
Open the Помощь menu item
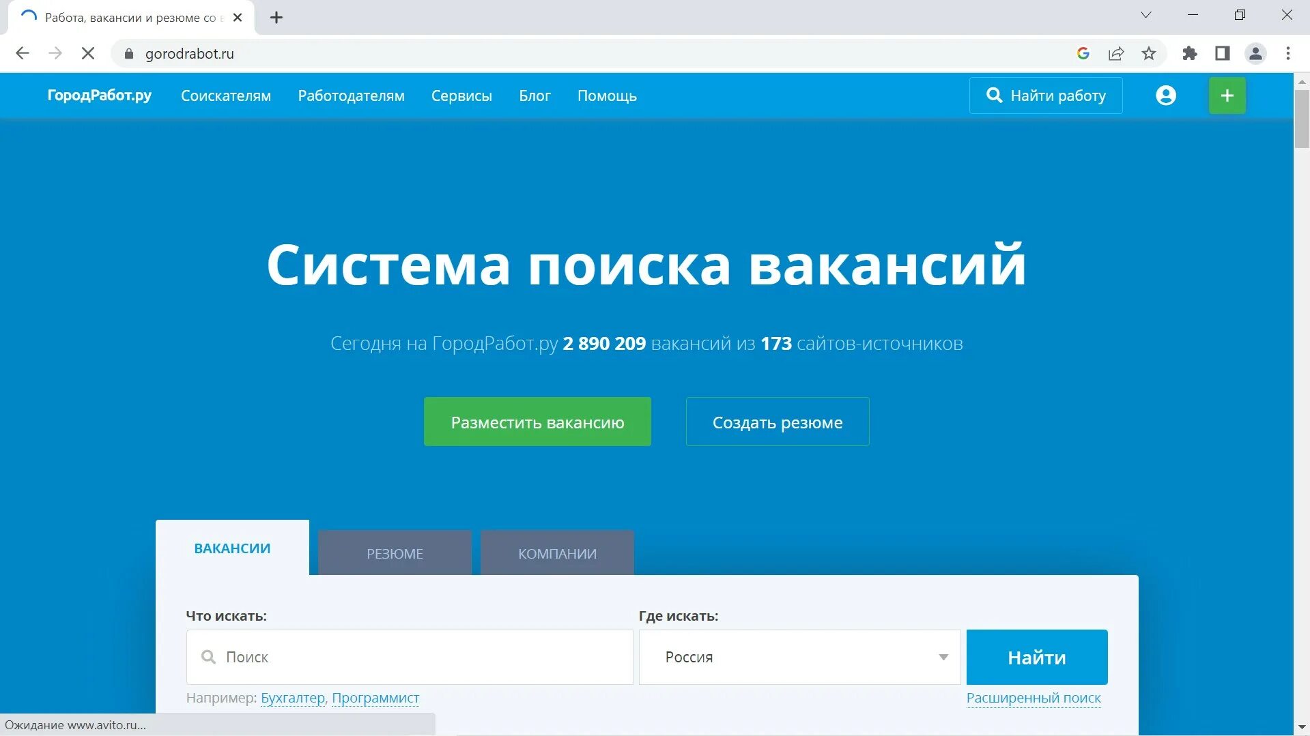(x=607, y=96)
